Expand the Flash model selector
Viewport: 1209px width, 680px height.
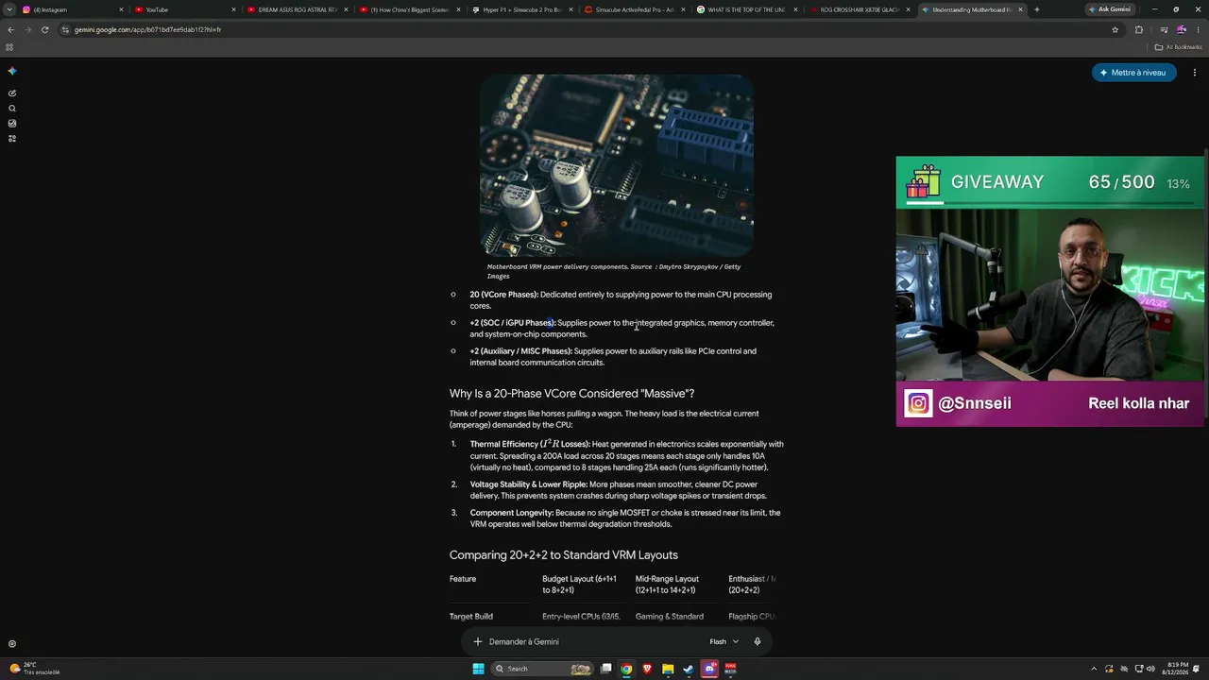724,642
